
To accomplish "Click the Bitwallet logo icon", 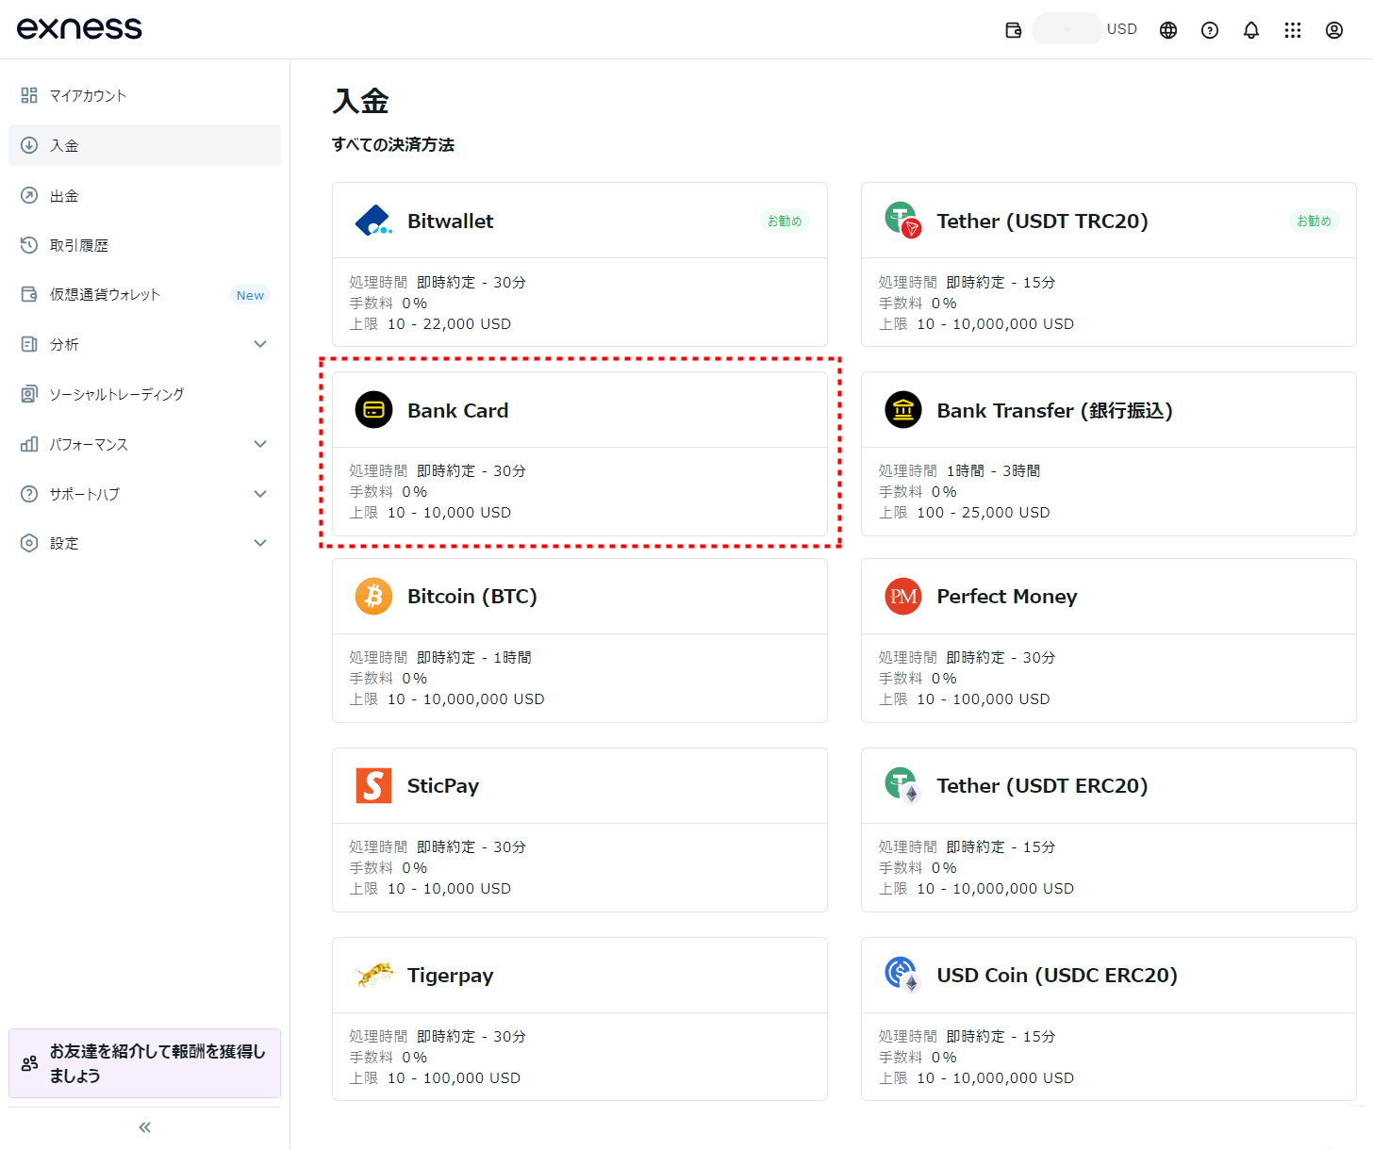I will 373,221.
